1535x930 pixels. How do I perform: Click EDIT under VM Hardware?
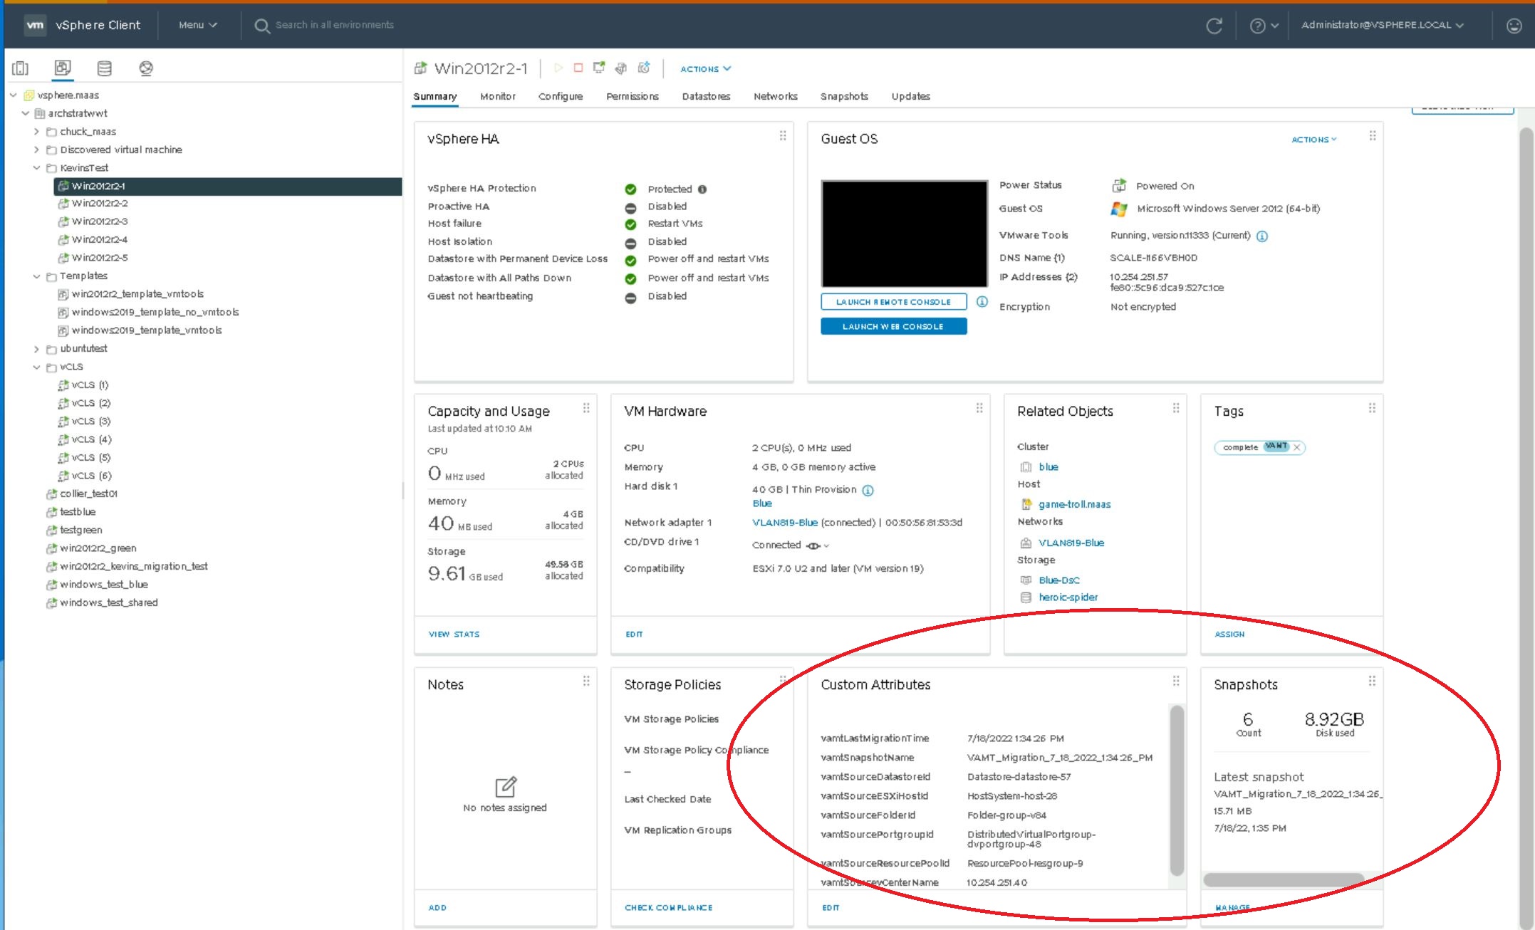634,634
